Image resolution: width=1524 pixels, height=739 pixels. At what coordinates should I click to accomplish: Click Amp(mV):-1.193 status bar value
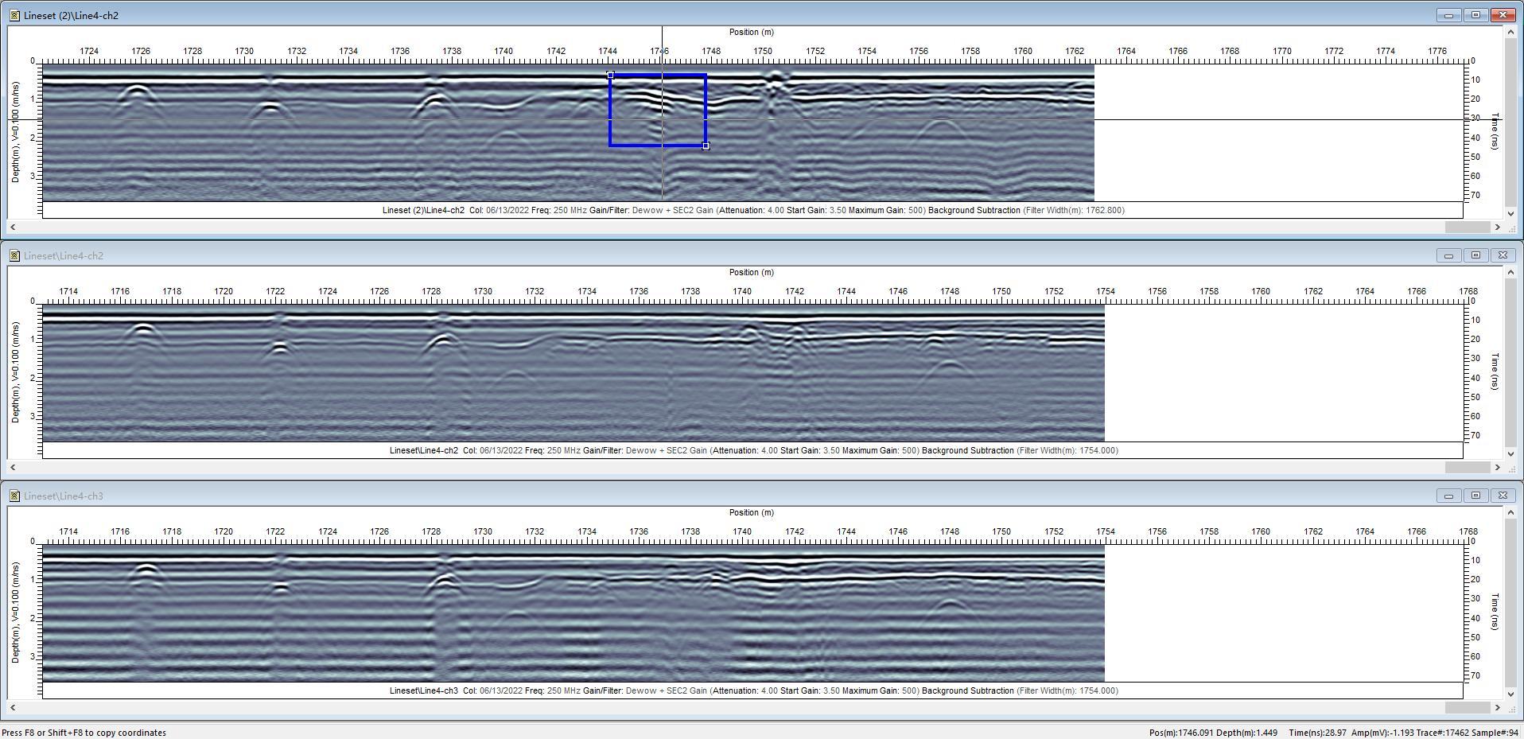coord(1382,733)
